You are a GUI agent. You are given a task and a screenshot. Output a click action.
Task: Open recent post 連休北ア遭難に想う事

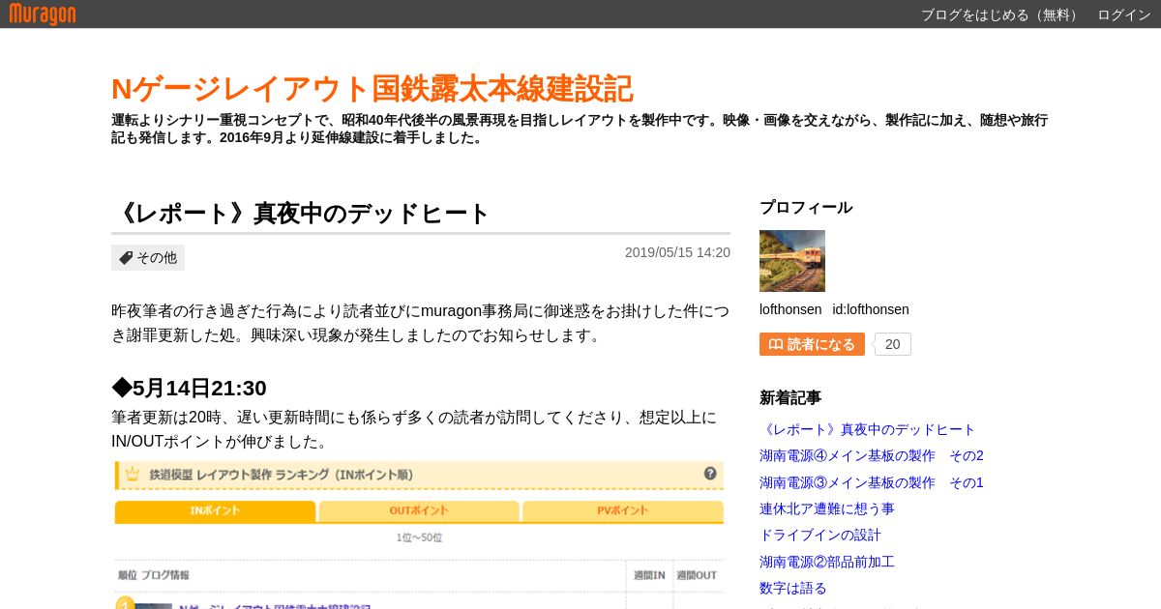(x=827, y=508)
